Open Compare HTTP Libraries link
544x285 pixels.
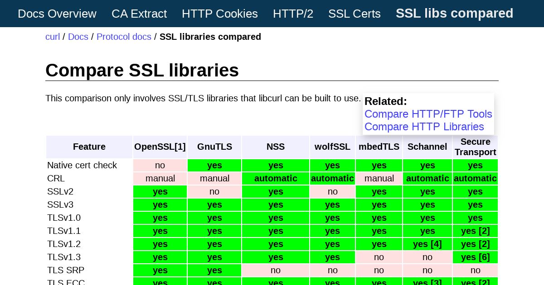click(424, 127)
